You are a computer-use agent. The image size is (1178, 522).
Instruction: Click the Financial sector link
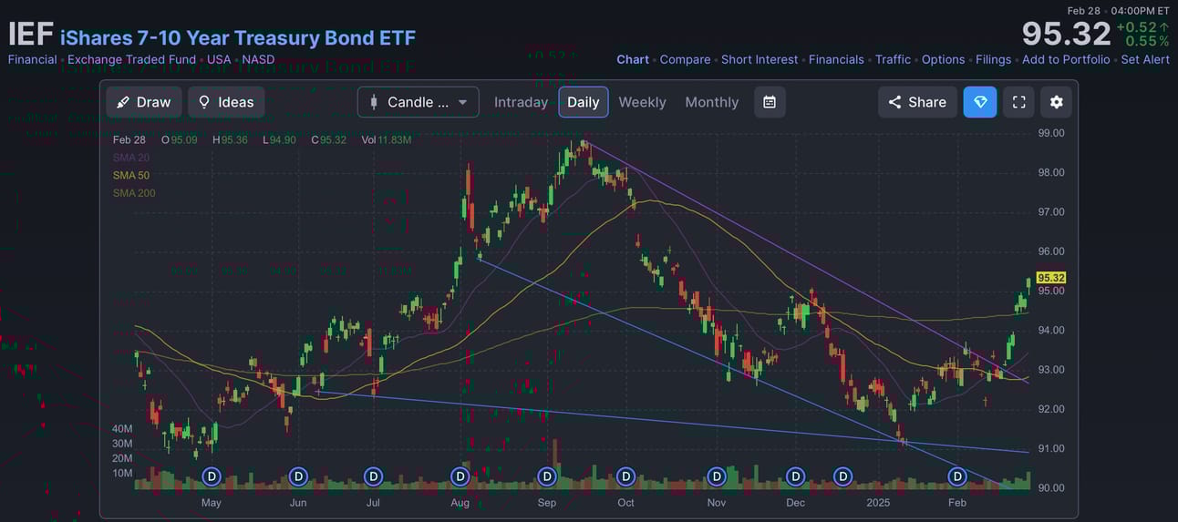[33, 59]
